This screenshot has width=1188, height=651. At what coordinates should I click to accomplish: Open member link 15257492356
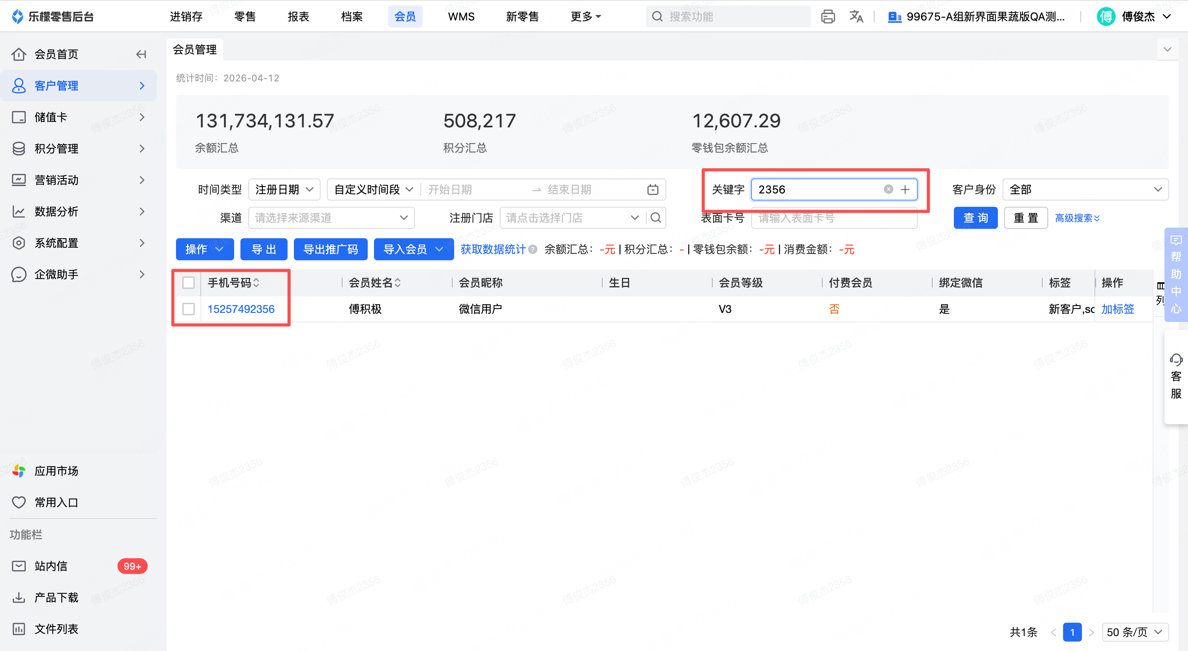click(241, 309)
